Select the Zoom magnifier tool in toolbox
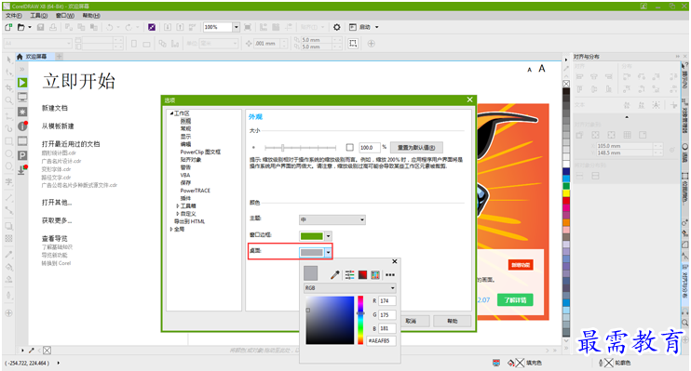This screenshot has width=691, height=371. coord(8,100)
